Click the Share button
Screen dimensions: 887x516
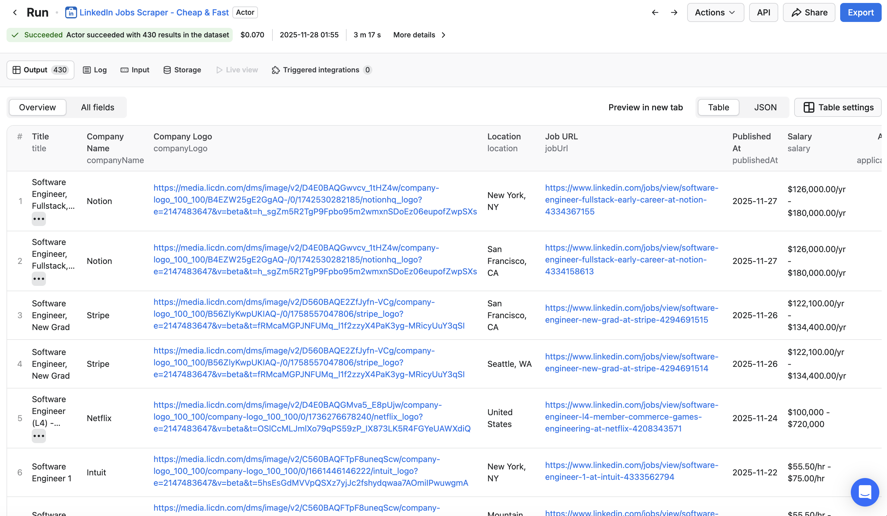pyautogui.click(x=809, y=13)
